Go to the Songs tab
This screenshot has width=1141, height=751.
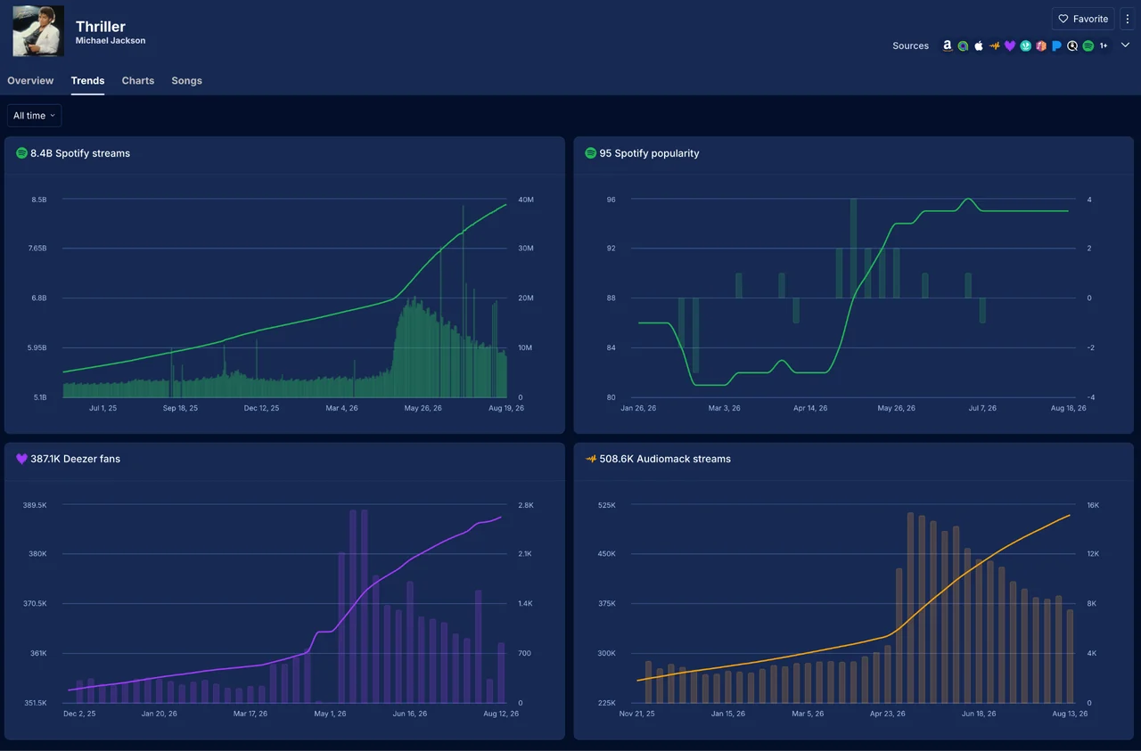coord(186,80)
